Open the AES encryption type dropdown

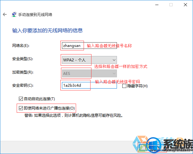[89, 73]
